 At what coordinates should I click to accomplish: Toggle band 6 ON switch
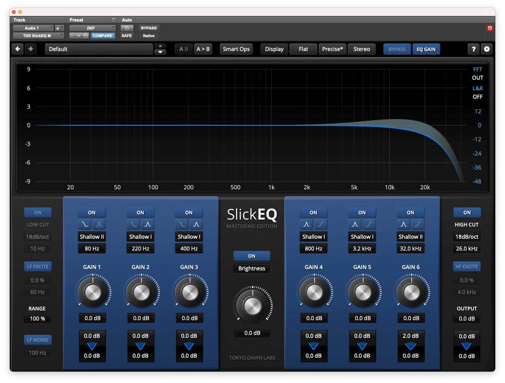pos(411,213)
